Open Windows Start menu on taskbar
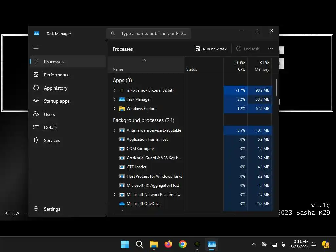 click(x=125, y=244)
